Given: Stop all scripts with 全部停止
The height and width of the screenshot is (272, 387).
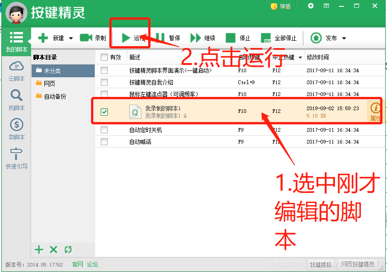Looking at the screenshot, I should 279,38.
